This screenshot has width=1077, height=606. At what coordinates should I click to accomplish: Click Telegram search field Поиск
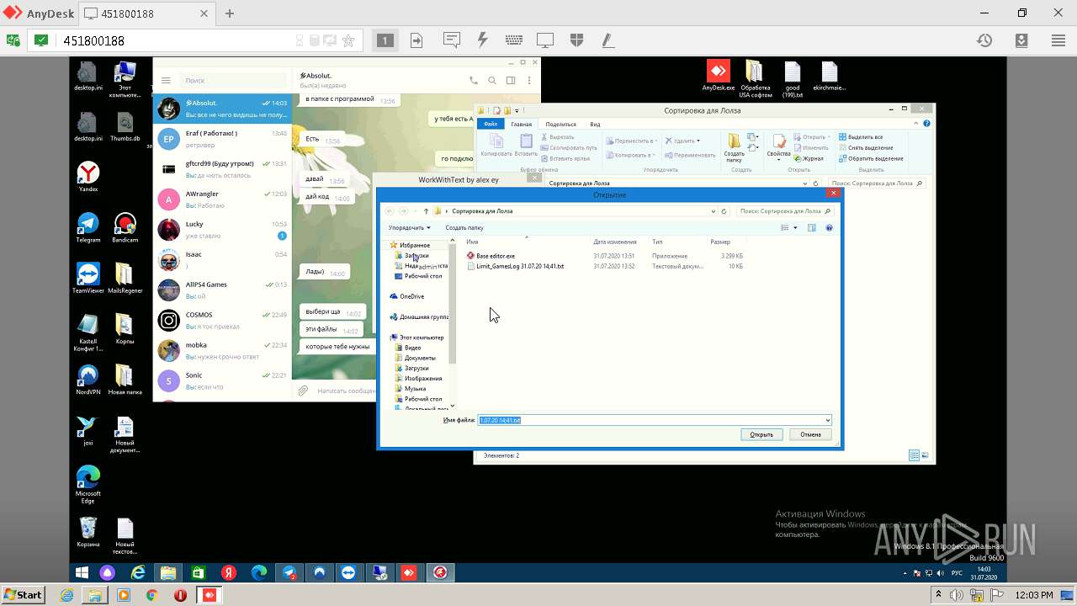(232, 81)
